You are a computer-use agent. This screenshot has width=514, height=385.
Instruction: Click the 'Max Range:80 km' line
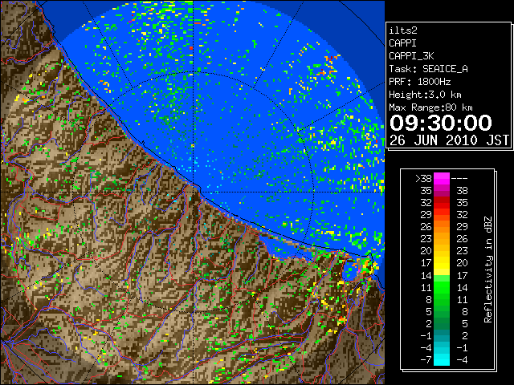(x=430, y=107)
